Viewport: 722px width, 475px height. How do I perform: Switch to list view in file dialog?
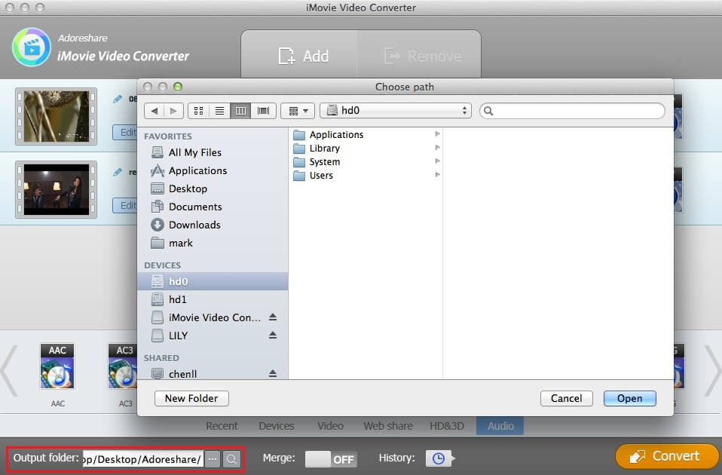coord(219,111)
